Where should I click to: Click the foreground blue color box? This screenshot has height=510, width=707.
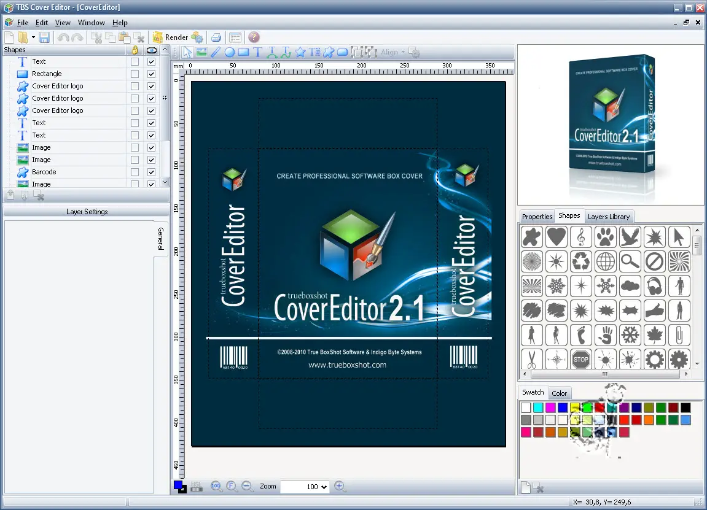[x=178, y=485]
